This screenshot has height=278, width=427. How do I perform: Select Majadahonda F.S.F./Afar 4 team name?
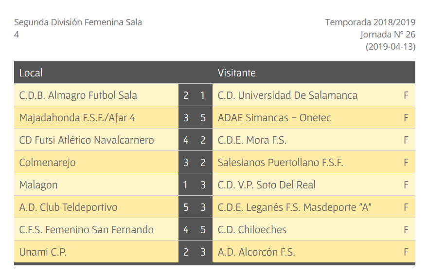[77, 118]
